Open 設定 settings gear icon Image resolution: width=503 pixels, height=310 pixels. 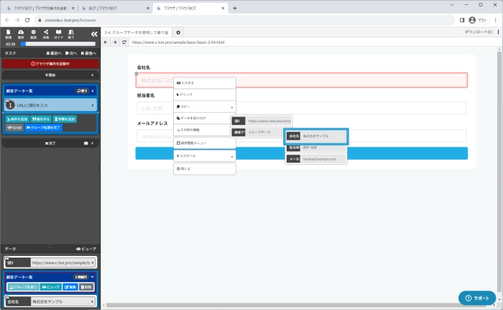pos(34,33)
